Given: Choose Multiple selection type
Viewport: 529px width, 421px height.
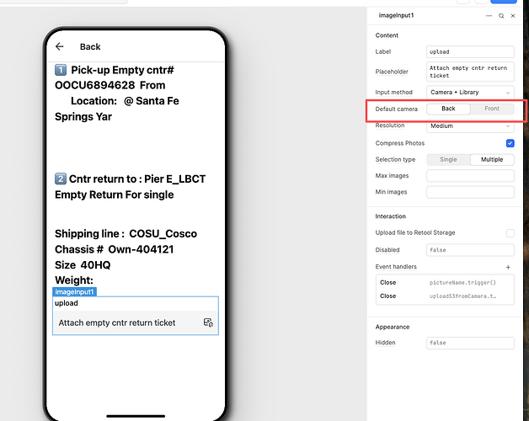Looking at the screenshot, I should pyautogui.click(x=491, y=160).
